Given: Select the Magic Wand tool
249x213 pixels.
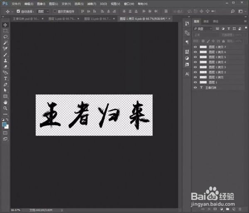Looking at the screenshot, I should pos(5,43).
